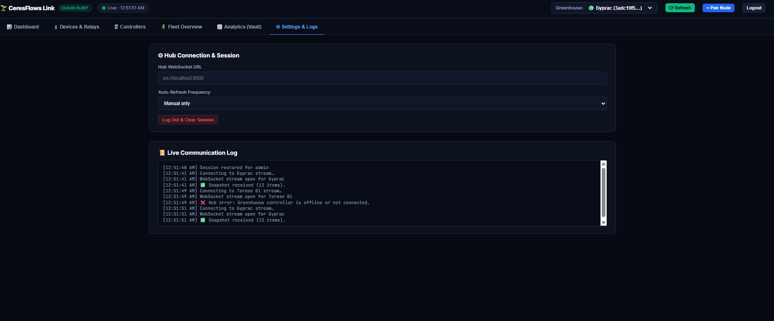Click the log scrollbar up arrow
Viewport: 774px width, 321px height.
pos(603,164)
